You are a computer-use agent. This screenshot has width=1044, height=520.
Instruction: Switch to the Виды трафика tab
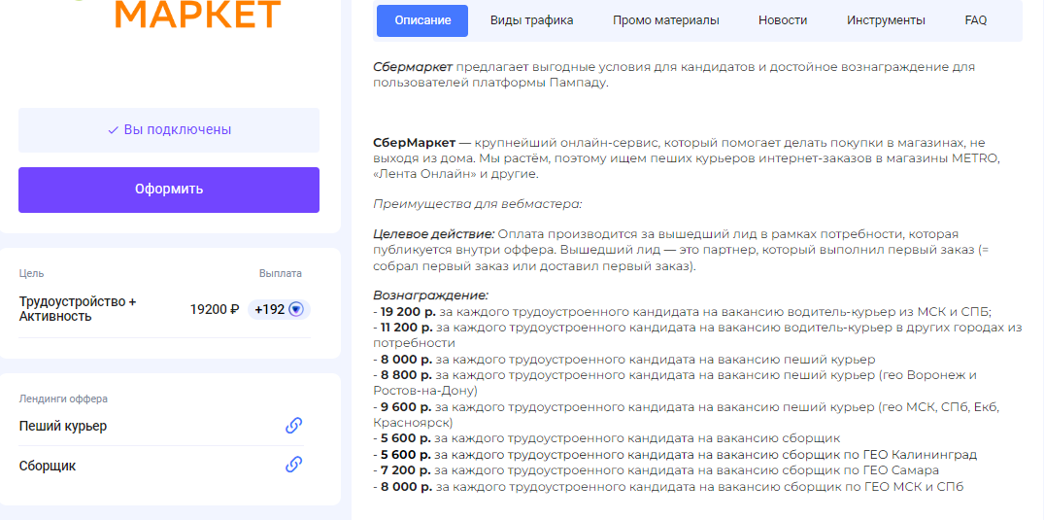point(531,20)
